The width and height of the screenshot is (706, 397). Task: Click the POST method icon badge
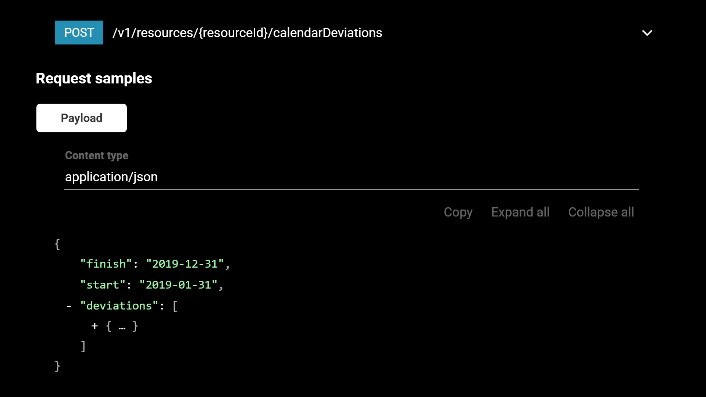click(79, 32)
